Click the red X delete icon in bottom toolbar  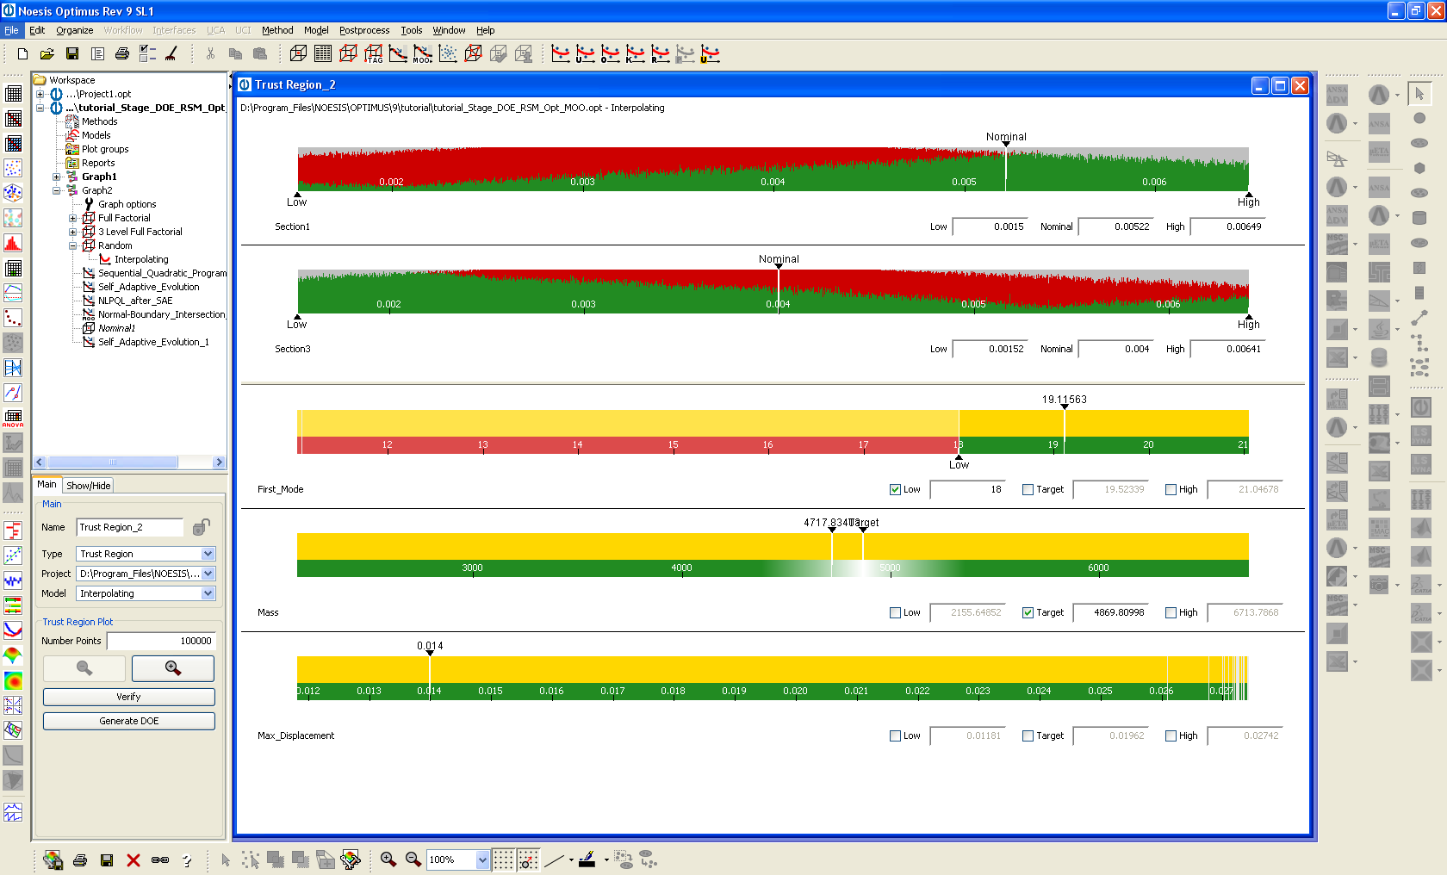point(133,860)
